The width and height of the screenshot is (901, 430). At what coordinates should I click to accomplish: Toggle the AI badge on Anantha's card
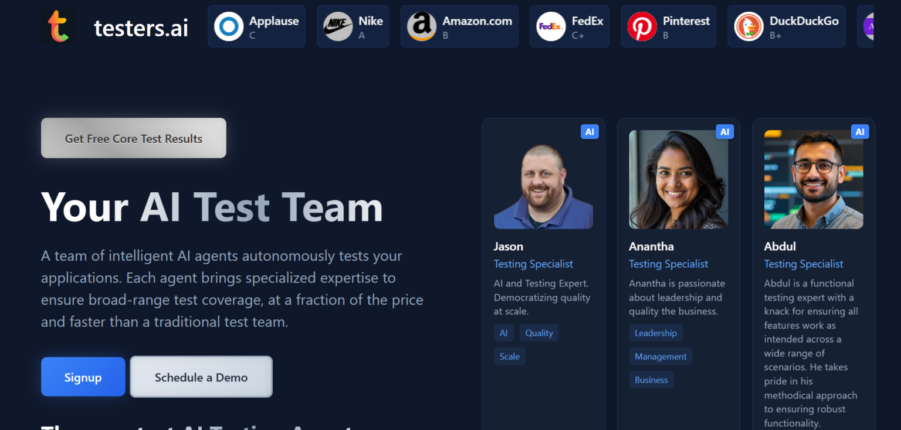click(725, 131)
